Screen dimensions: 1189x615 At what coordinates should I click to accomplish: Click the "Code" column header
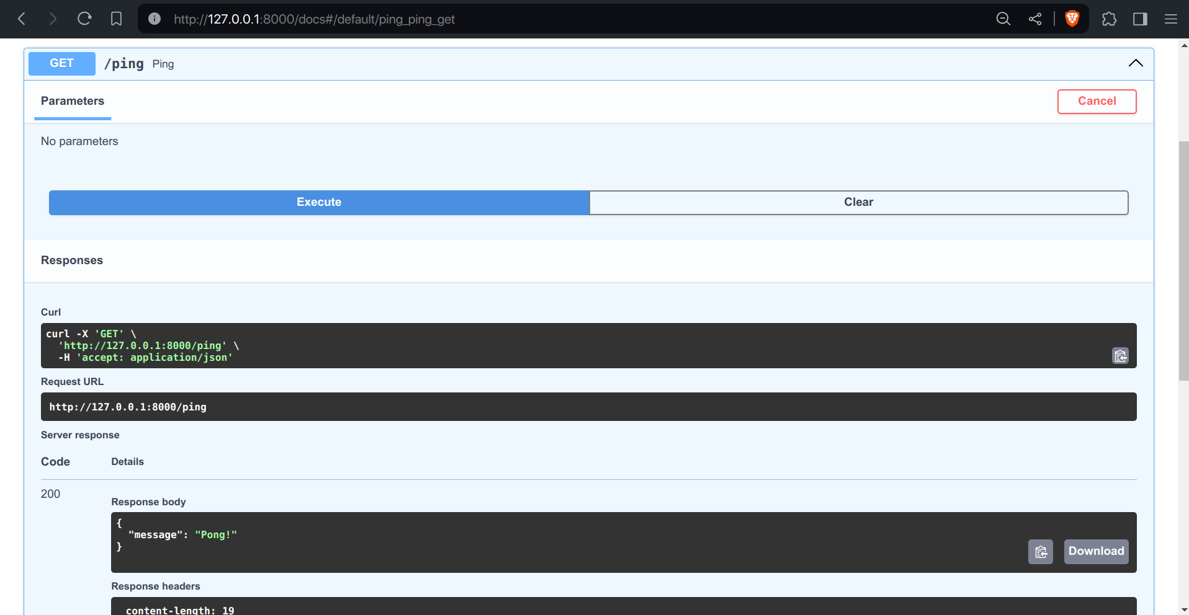[x=55, y=462]
